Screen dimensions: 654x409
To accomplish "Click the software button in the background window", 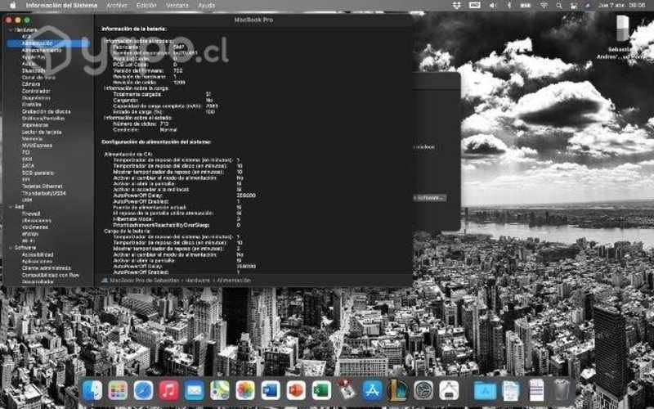I will (x=430, y=198).
